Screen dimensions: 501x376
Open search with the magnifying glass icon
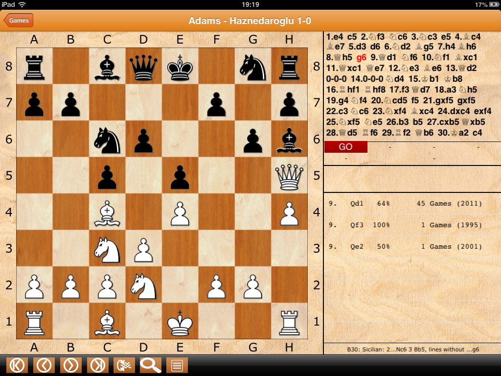(x=151, y=365)
